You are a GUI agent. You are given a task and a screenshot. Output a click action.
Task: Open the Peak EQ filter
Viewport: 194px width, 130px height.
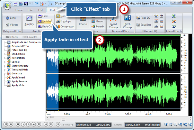(143, 18)
